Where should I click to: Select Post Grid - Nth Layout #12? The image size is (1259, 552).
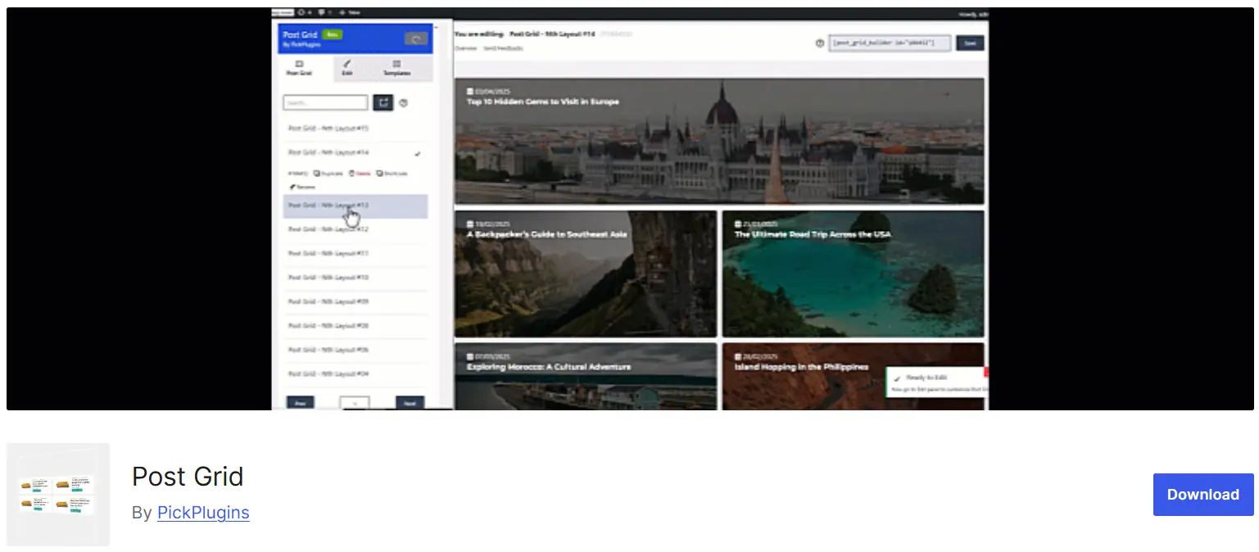coord(355,229)
